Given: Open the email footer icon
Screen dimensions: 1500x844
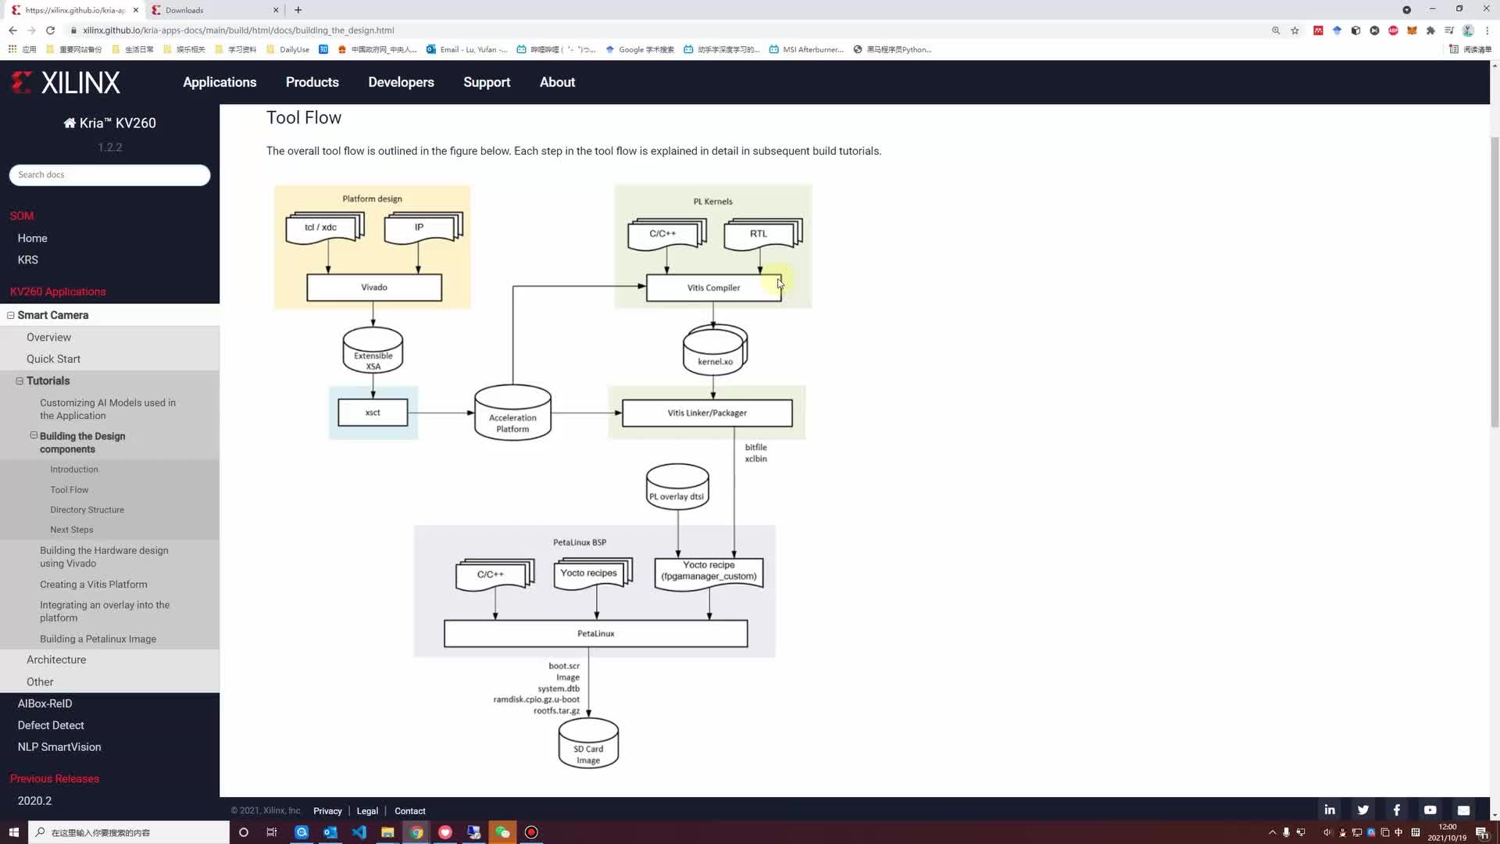Looking at the screenshot, I should coord(1464,810).
